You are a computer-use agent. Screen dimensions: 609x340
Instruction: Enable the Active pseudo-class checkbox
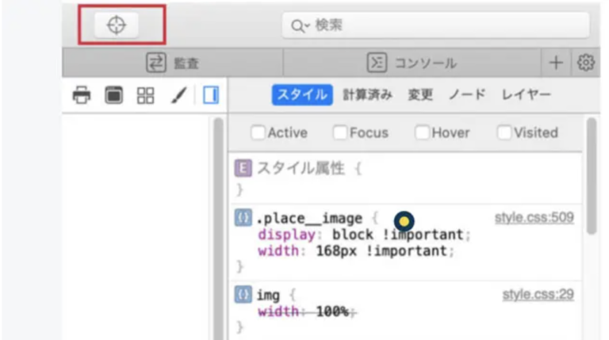[x=258, y=133]
